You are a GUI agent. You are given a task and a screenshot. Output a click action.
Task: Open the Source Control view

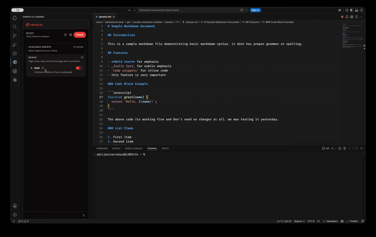[x=15, y=36]
